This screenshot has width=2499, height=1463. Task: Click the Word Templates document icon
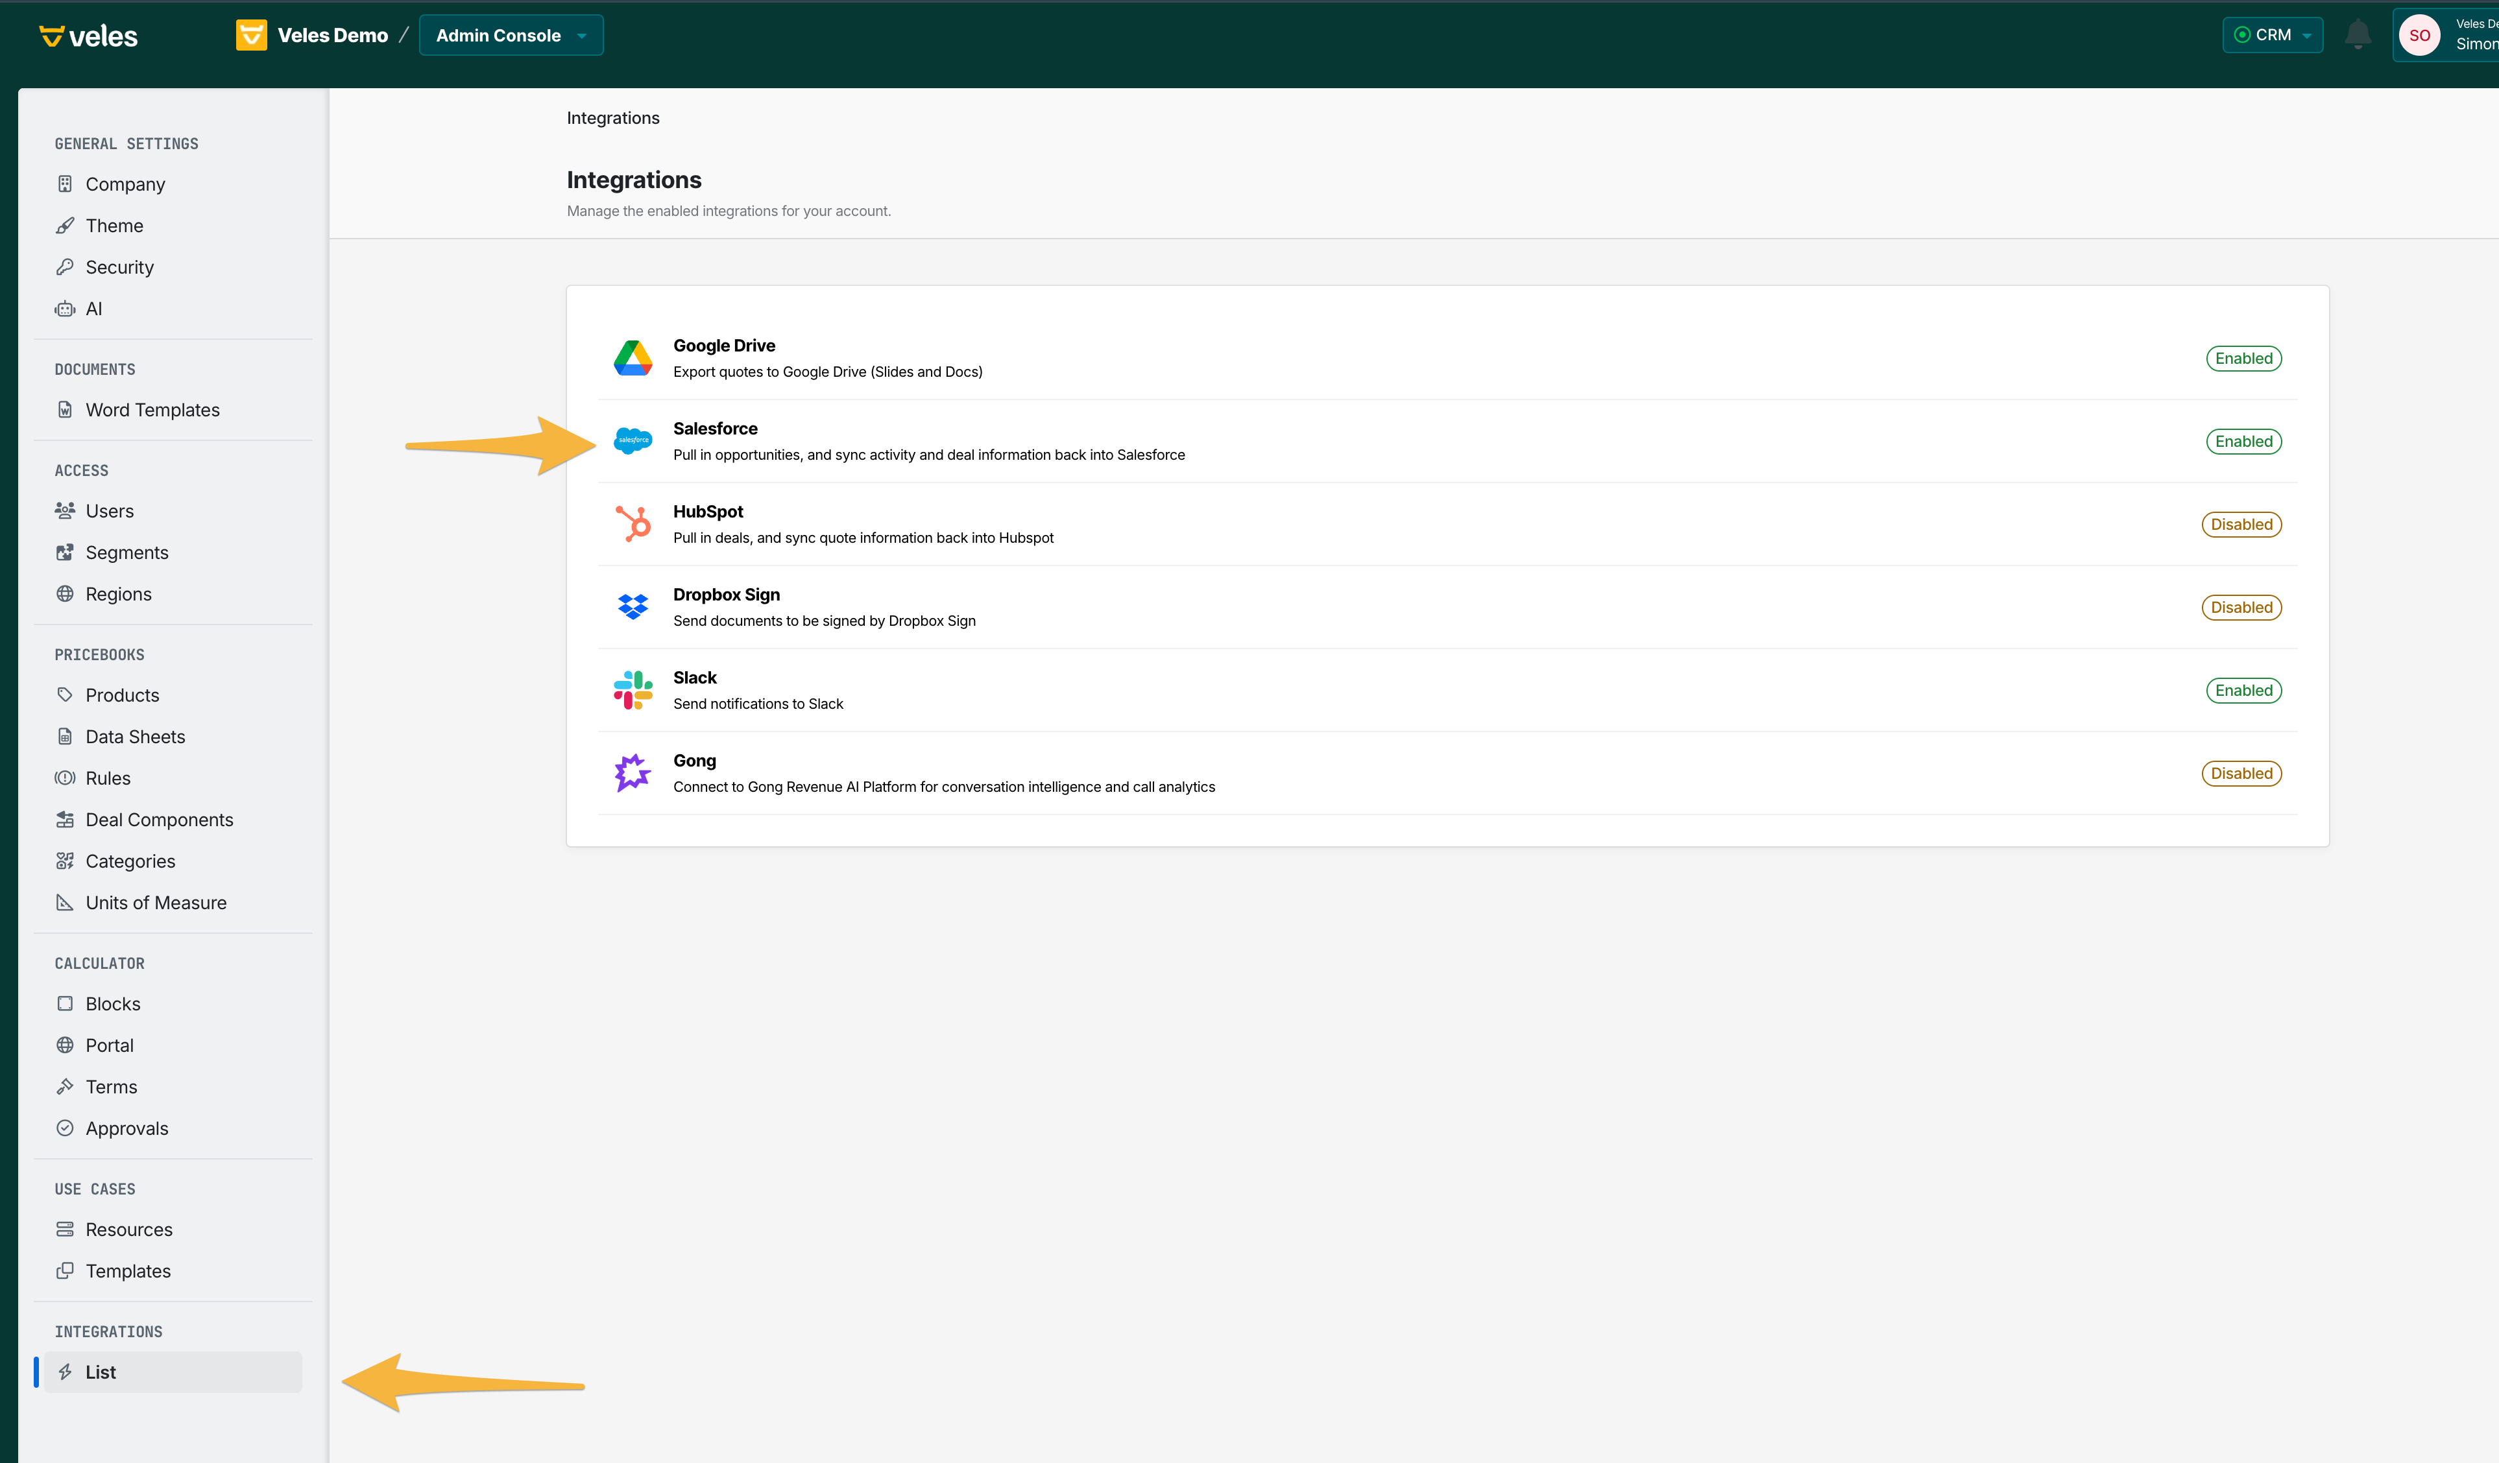pyautogui.click(x=66, y=409)
